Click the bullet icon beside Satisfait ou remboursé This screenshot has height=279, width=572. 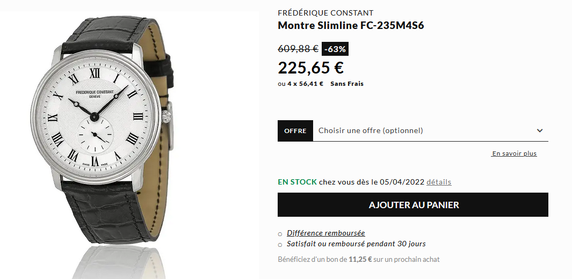click(280, 245)
